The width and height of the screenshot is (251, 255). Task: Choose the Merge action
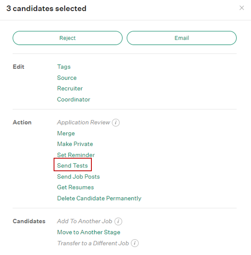pos(66,133)
